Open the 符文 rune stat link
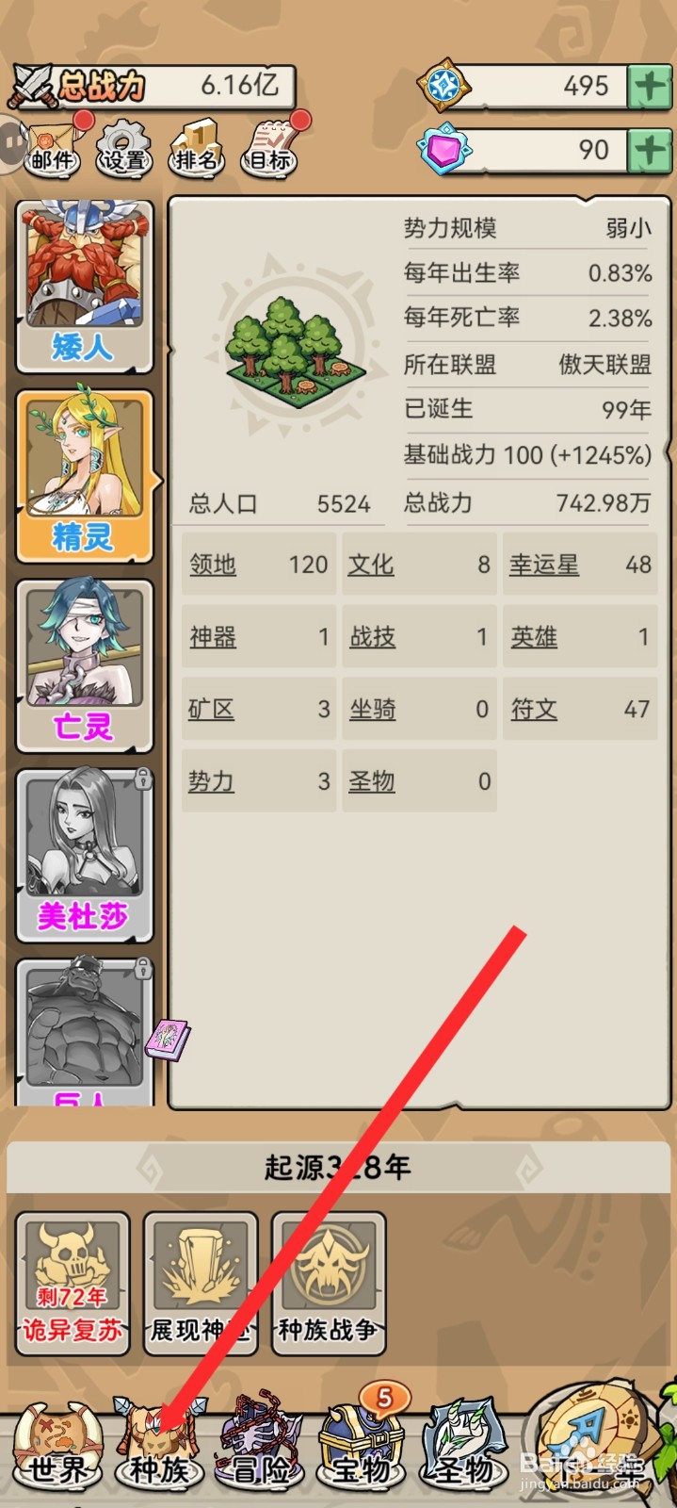The height and width of the screenshot is (1508, 677). tap(534, 709)
